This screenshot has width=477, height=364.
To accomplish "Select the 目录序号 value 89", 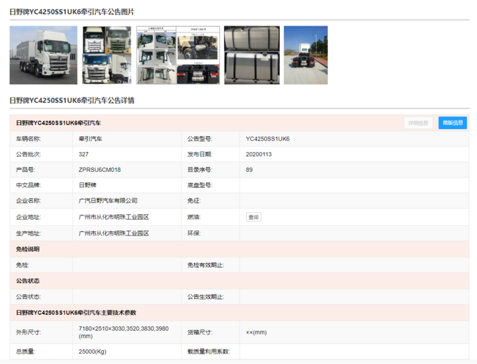I will 249,170.
